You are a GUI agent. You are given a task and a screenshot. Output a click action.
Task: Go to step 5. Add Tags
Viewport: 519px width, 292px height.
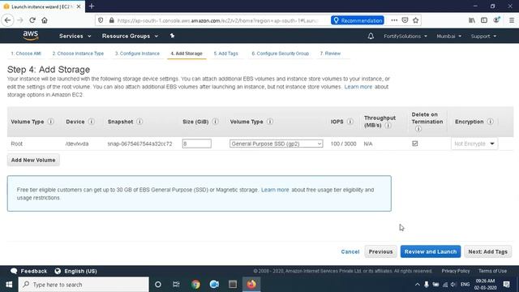tap(225, 54)
